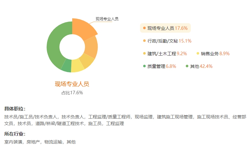Screen dimensions: 251x146
Task: Click the small dark green 质量管理 slice
Action: [66, 66]
